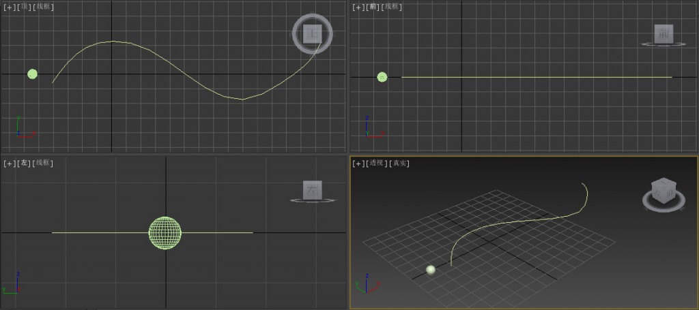The width and height of the screenshot is (699, 310).
Task: Select the spline line in the Front viewport
Action: point(537,77)
